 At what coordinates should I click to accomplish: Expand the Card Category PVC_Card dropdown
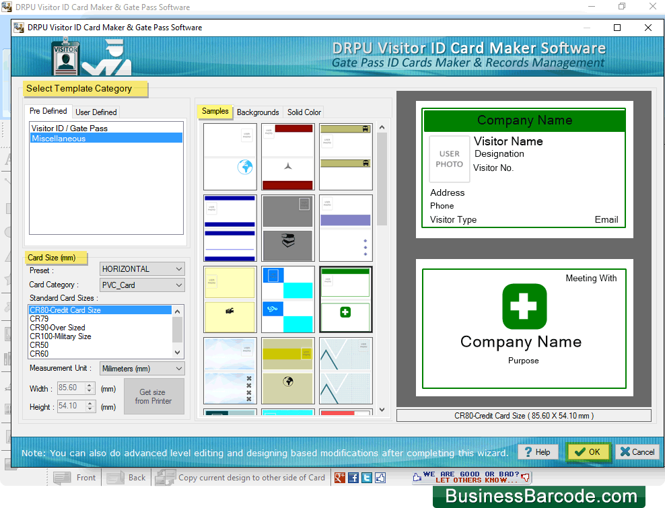click(x=142, y=285)
